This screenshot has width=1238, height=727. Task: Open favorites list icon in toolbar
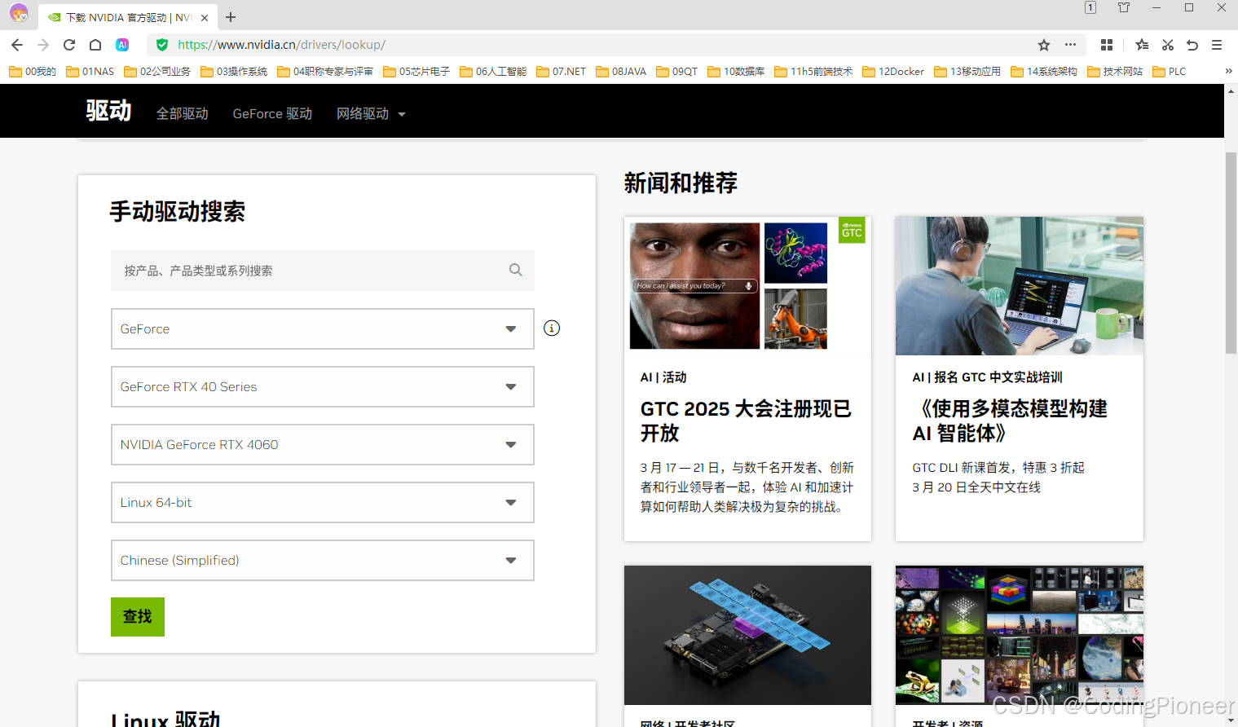(1142, 45)
